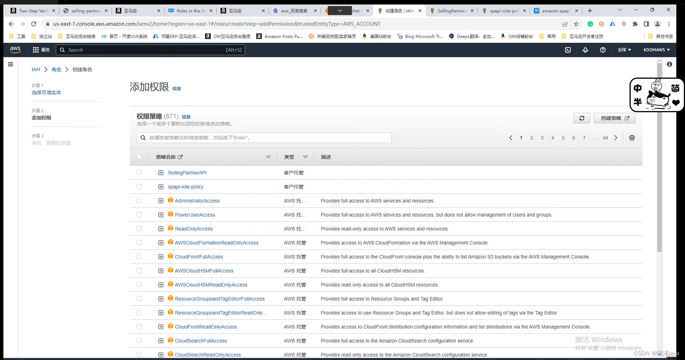
Task: Sort by 类型 column arrow
Action: (x=305, y=157)
